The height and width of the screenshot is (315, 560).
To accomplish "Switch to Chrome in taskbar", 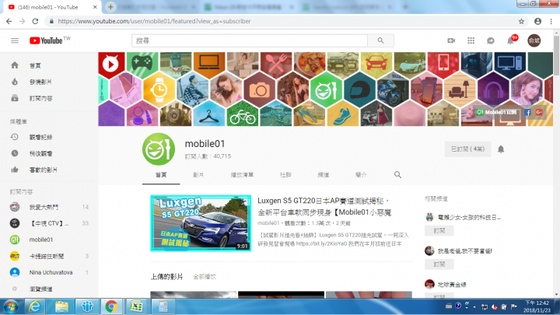I will 111,306.
